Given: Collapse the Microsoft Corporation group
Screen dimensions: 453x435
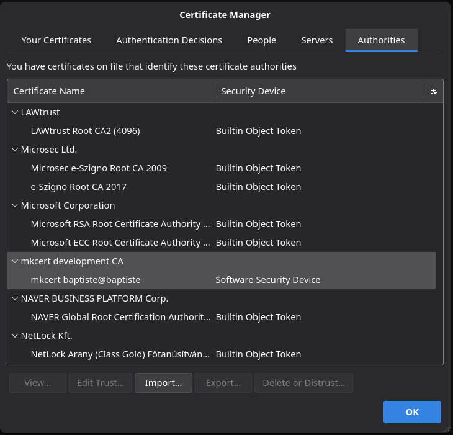Looking at the screenshot, I should point(15,205).
